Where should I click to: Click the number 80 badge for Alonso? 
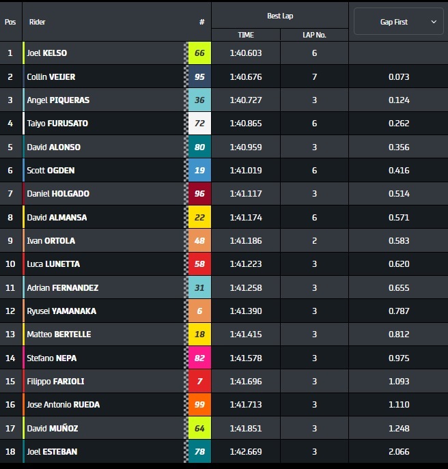(199, 147)
